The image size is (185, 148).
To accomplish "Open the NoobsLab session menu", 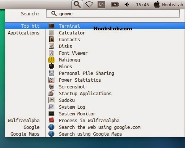I will [173, 5].
